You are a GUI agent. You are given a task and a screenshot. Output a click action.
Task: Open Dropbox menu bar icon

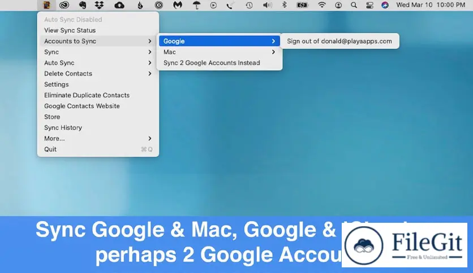(99, 5)
